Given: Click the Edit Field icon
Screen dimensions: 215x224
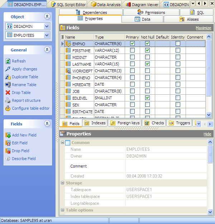Looking at the screenshot, I should click(8, 143).
